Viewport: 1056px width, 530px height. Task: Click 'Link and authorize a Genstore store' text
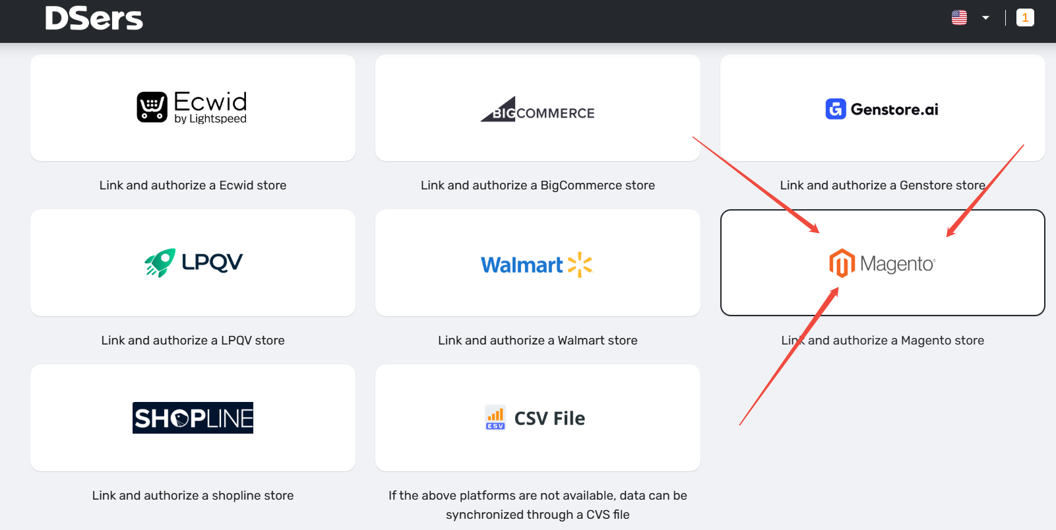883,185
